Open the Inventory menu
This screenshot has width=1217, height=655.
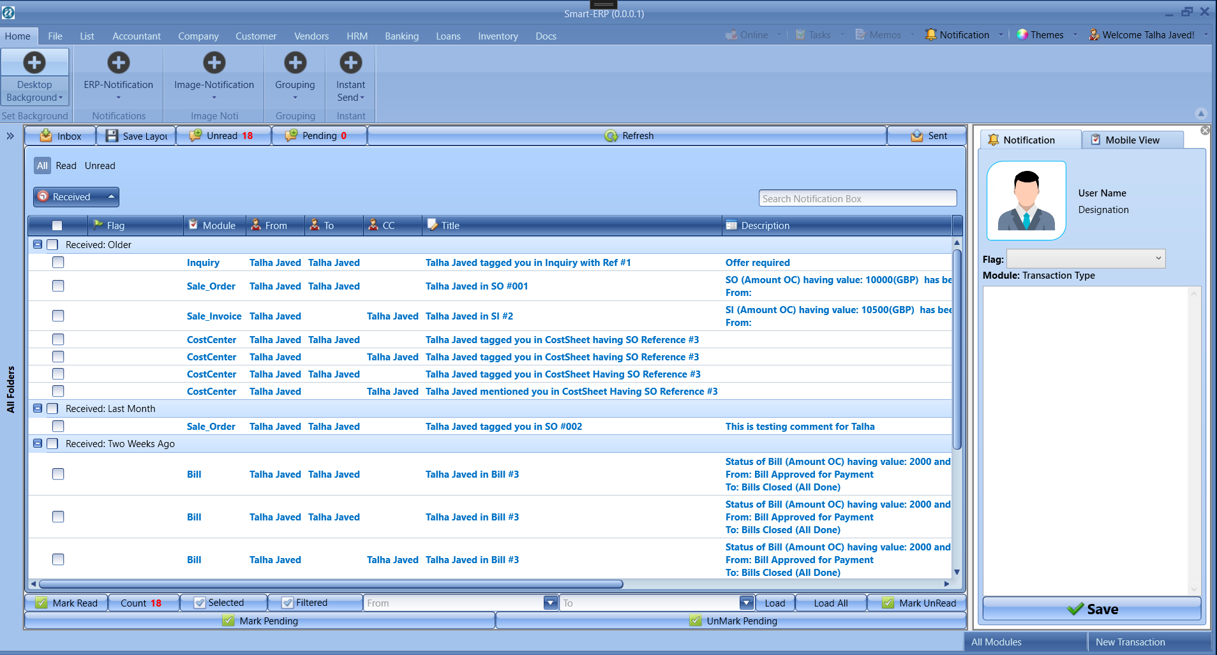(498, 36)
